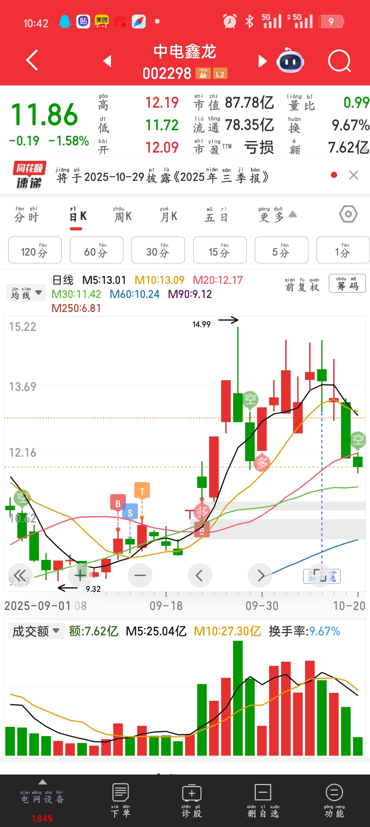Tap alarm clock icon in status bar
This screenshot has width=370, height=827.
230,21
